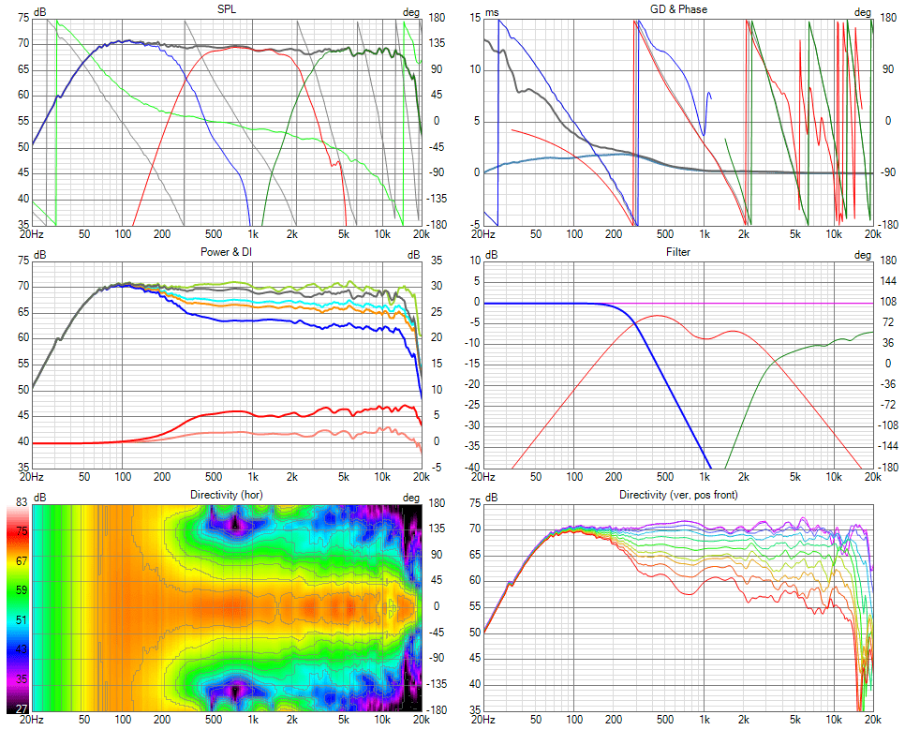
Task: Click the "-135" degree tick on Directivity (hor) chart
Action: [x=436, y=684]
